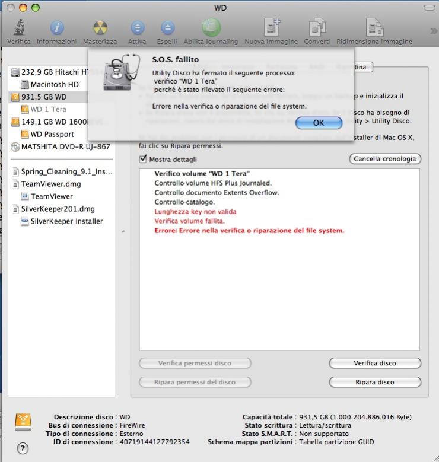Image resolution: width=439 pixels, height=462 pixels.
Task: Click the orange 931,5 GB WD drive icon
Action: (x=15, y=97)
